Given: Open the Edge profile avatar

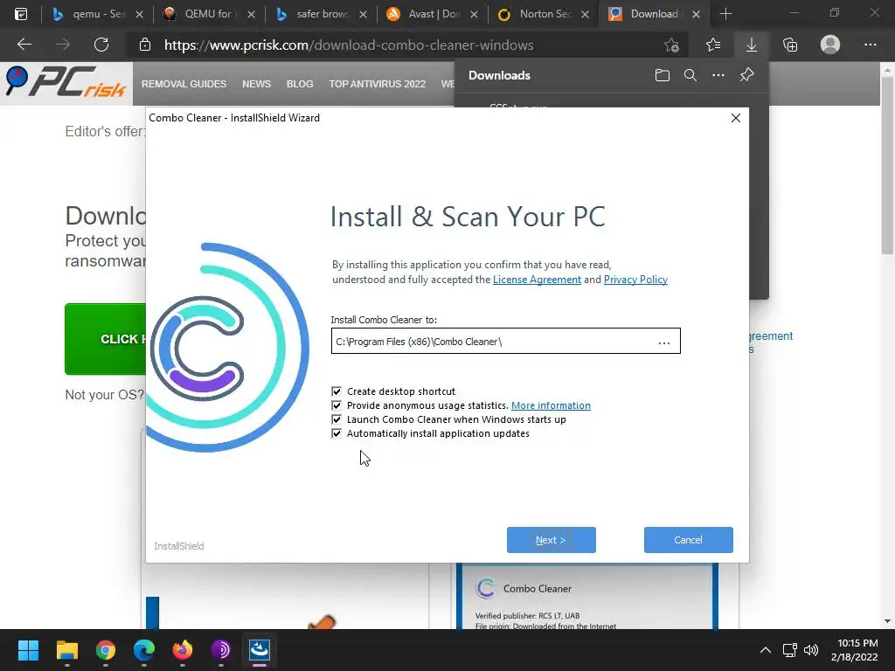Looking at the screenshot, I should pyautogui.click(x=830, y=45).
